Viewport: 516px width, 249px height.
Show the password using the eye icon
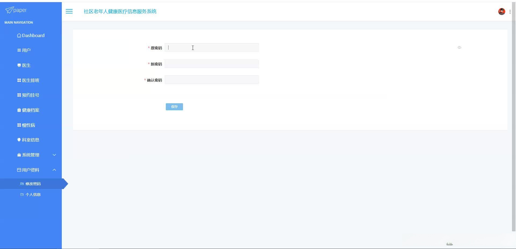pos(459,47)
